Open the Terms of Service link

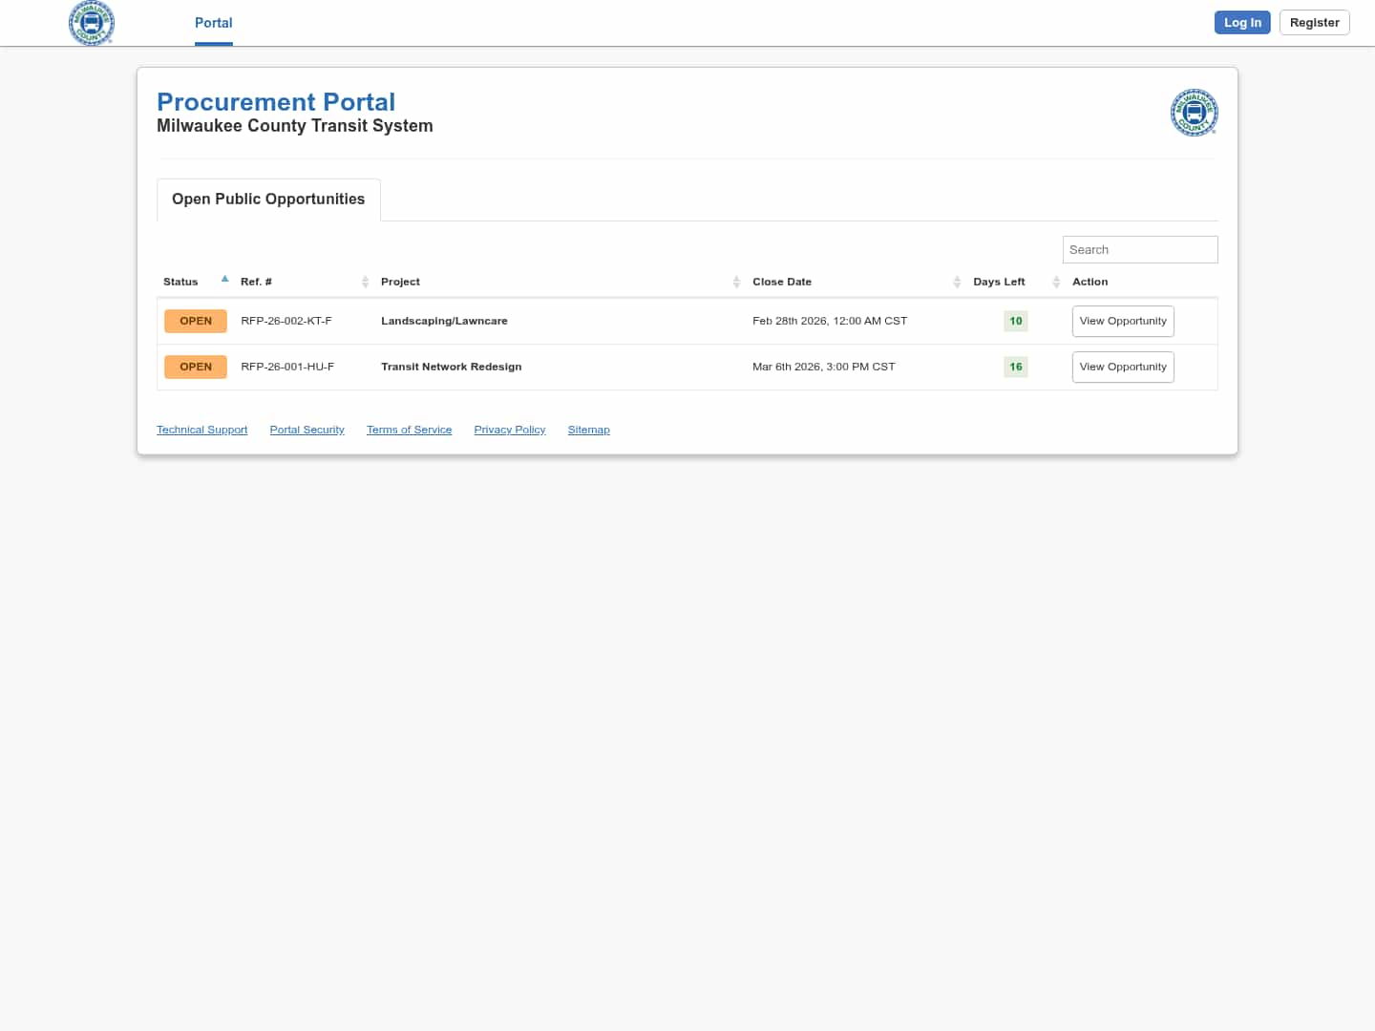tap(409, 430)
